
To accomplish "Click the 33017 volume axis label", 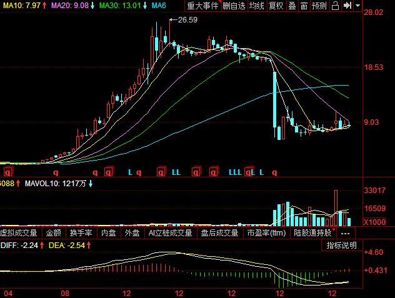I will click(x=374, y=190).
